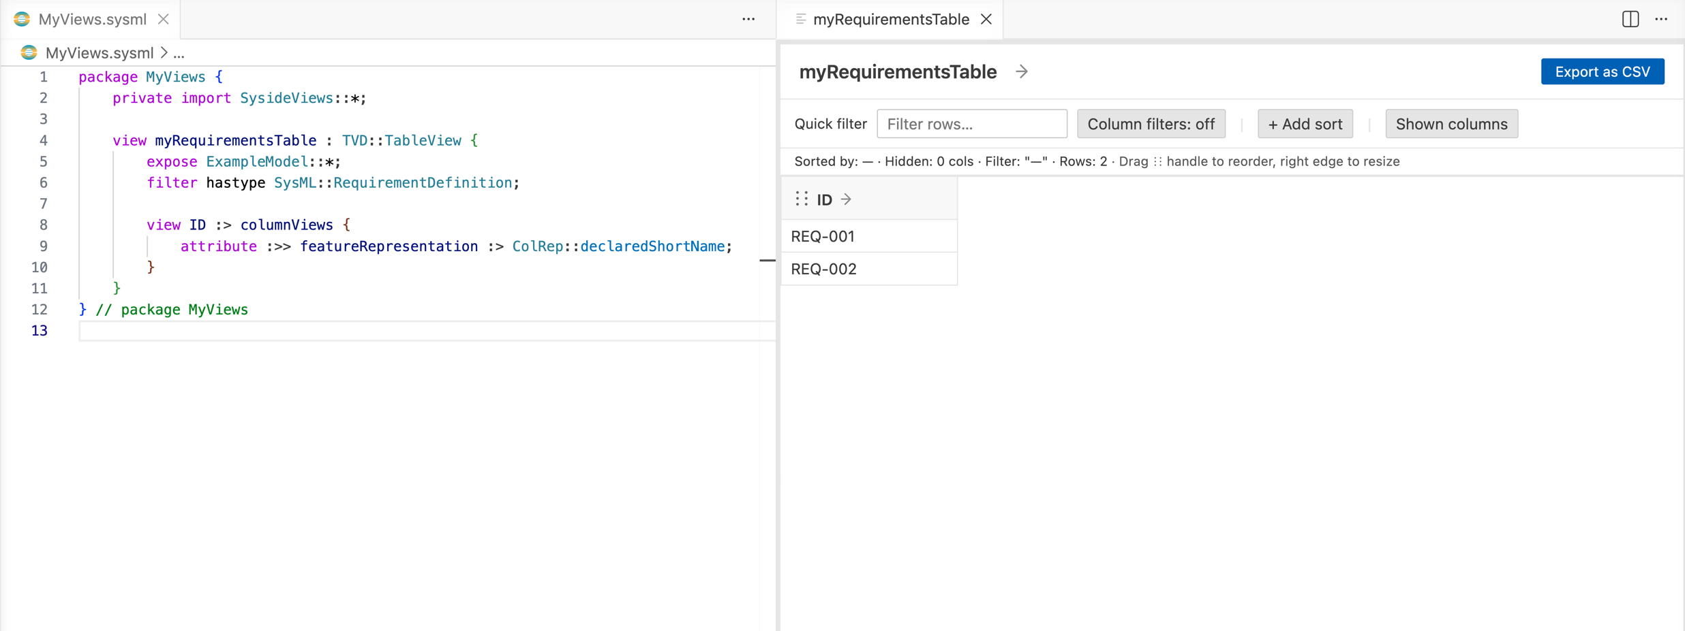Click list icon on myRequirementsTable tab

801,19
